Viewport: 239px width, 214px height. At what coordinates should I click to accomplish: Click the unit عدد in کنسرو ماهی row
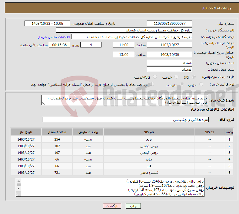(88, 173)
